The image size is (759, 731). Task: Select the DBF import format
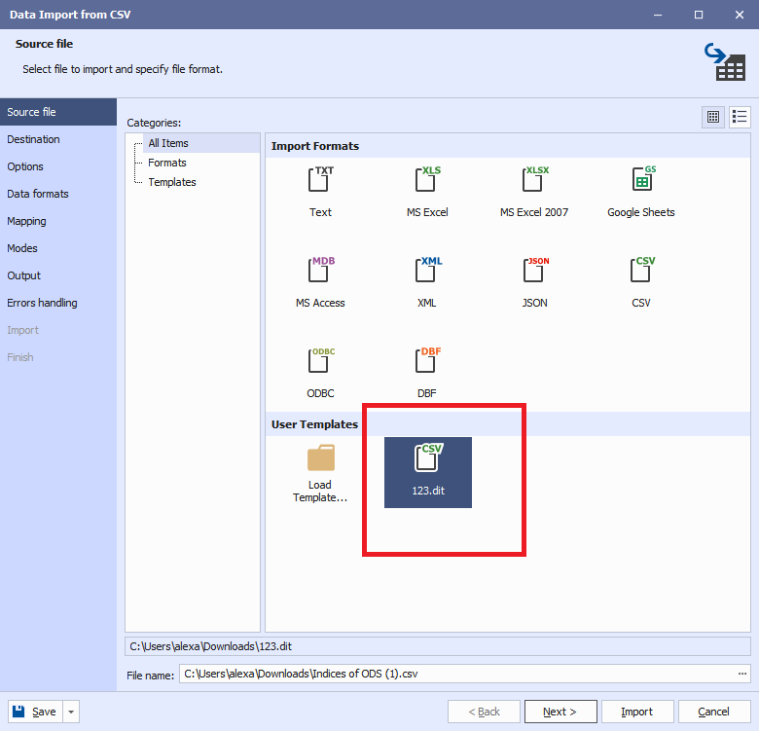pos(427,360)
